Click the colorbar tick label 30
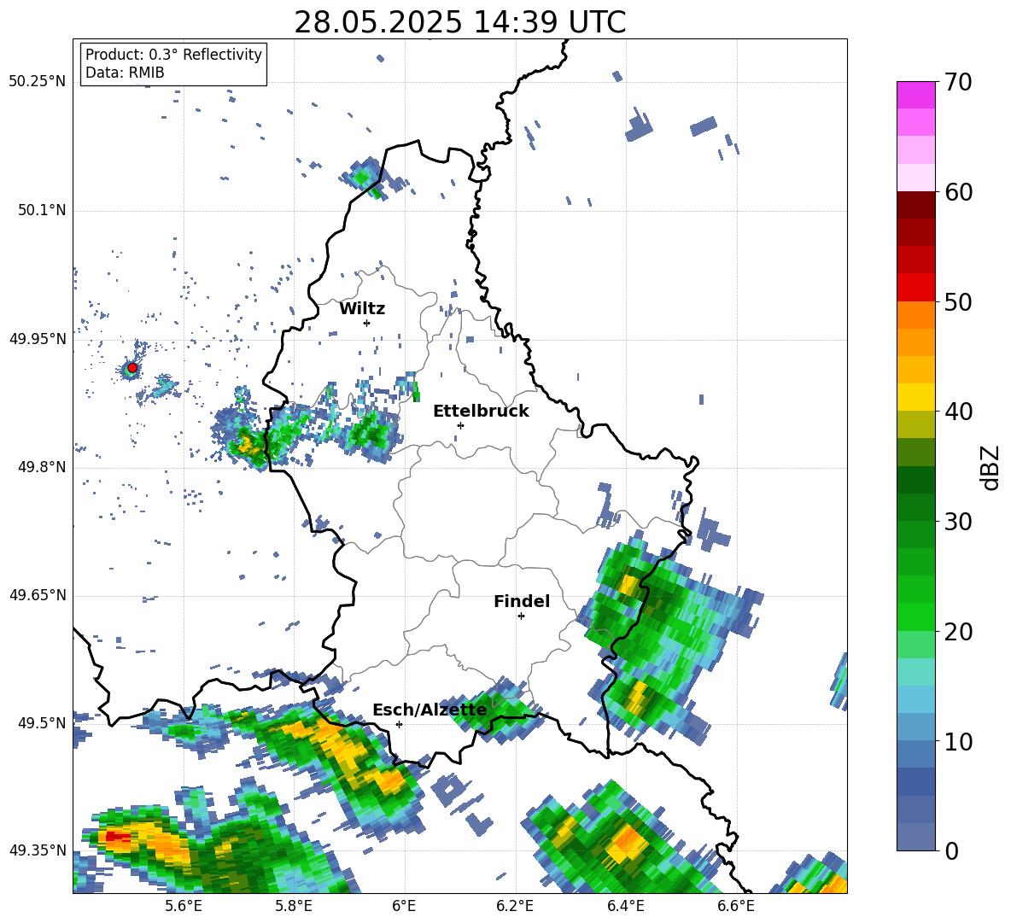This screenshot has height=923, width=1011. [958, 522]
